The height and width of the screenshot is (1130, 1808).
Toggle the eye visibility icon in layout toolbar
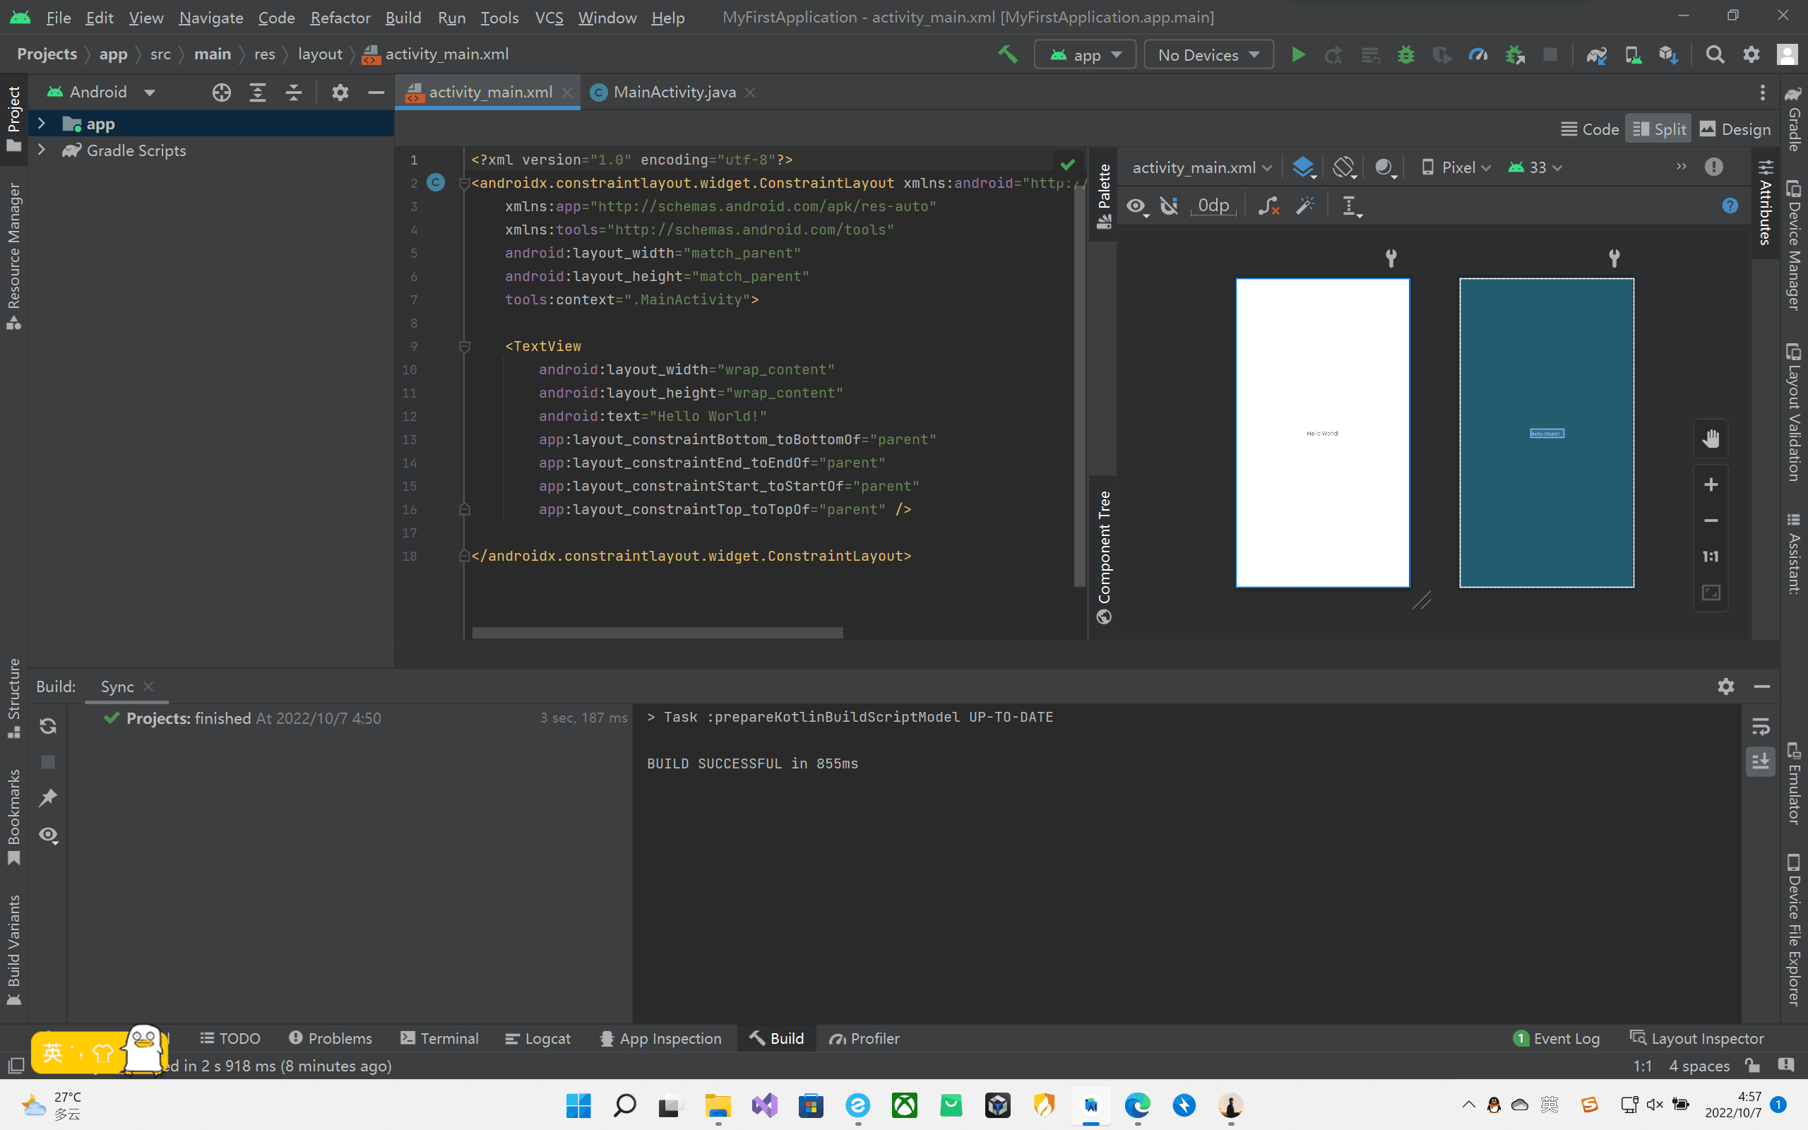(x=1135, y=206)
